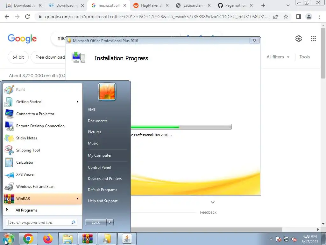The width and height of the screenshot is (326, 245).
Task: Share this page icon in the address bar
Action: [276, 17]
